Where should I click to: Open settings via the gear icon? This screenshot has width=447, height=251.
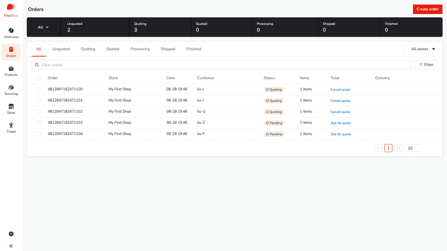11,234
